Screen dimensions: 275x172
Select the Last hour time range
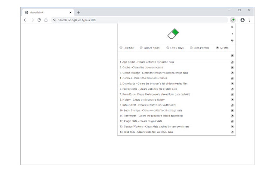pos(121,47)
